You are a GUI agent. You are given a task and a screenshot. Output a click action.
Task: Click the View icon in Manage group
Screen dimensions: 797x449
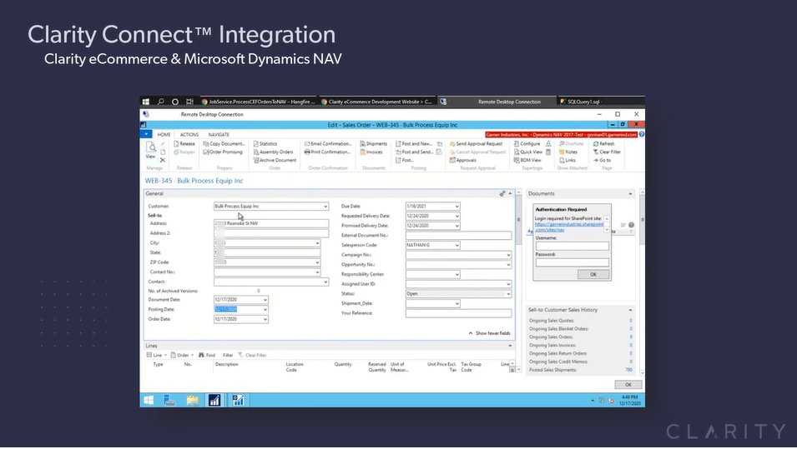[x=151, y=150]
